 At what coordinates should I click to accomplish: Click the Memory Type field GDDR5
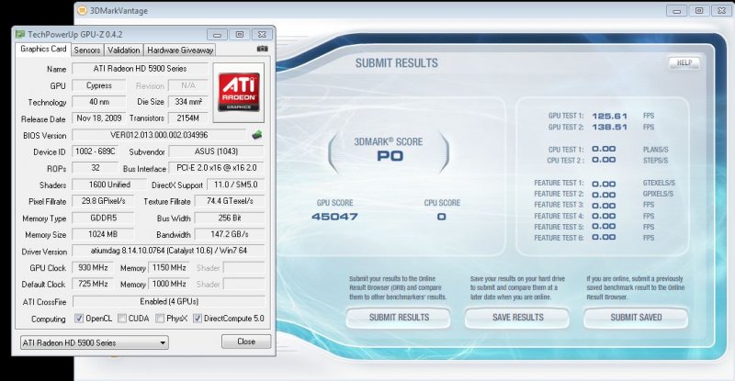pos(103,218)
